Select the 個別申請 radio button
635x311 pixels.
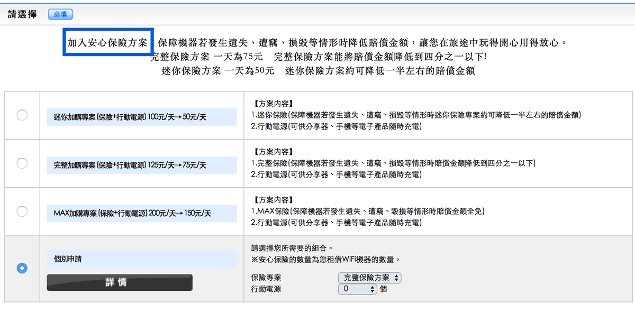[22, 268]
